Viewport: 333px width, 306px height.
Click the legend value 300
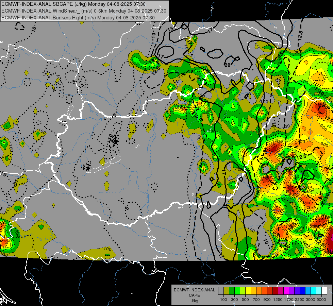click(234, 300)
